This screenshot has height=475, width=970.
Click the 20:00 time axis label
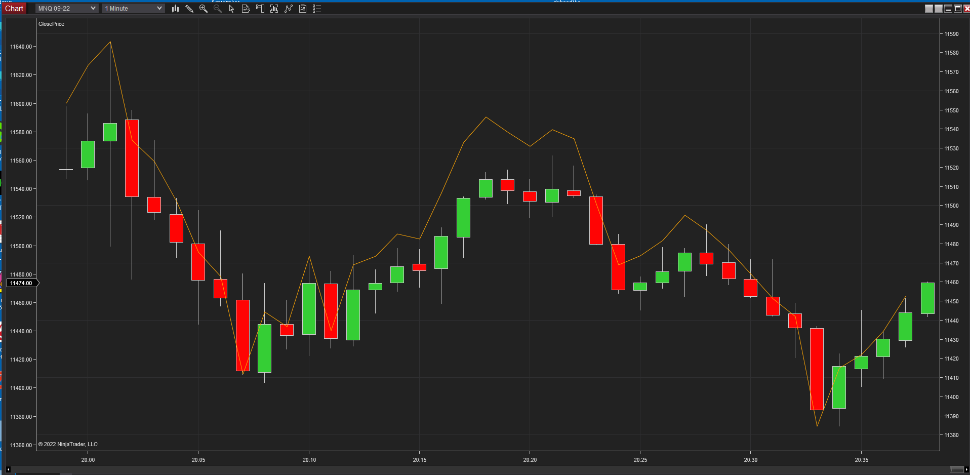[88, 460]
